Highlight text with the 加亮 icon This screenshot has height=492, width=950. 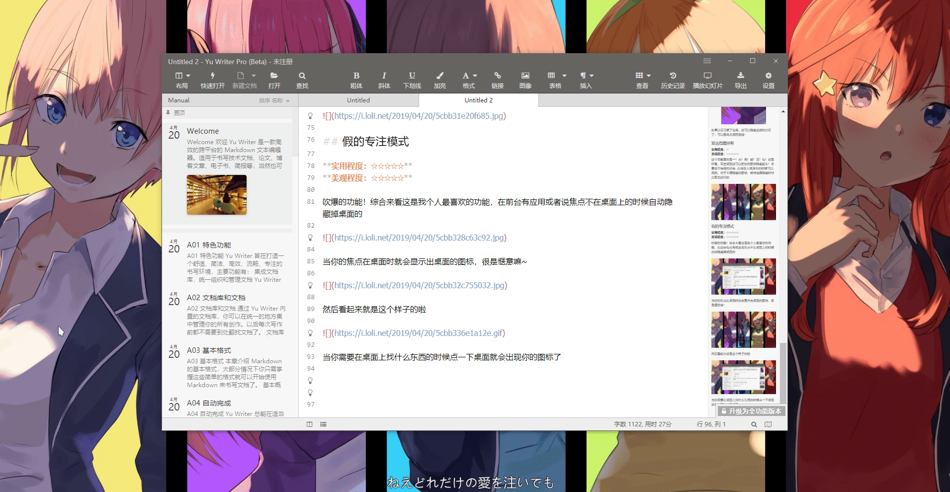pyautogui.click(x=439, y=76)
